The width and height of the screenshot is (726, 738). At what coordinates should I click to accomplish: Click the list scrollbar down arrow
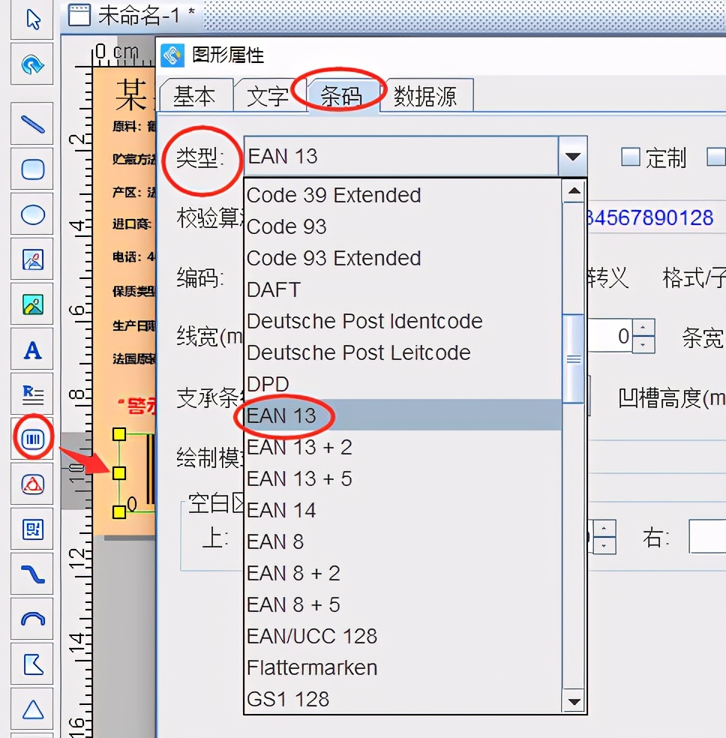[574, 702]
